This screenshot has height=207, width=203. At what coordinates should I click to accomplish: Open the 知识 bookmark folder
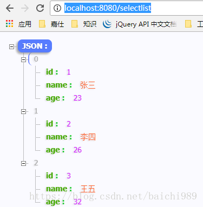click(x=84, y=24)
